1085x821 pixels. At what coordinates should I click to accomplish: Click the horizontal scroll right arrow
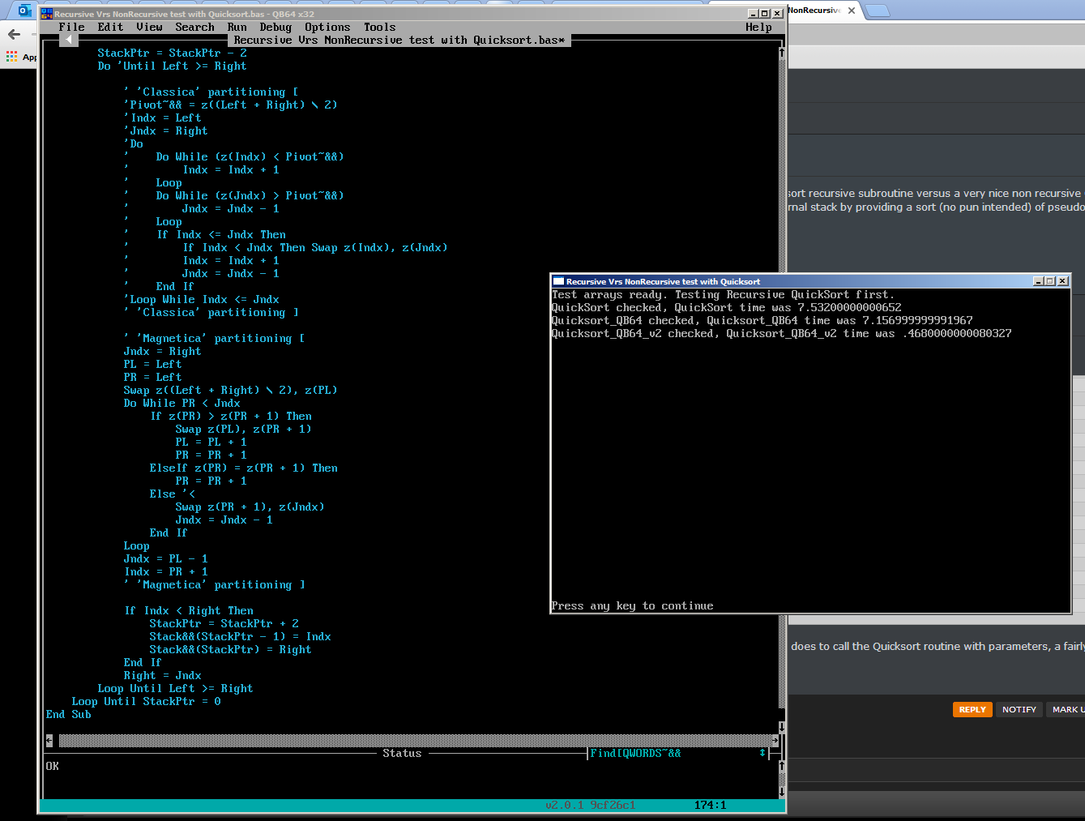(x=775, y=740)
